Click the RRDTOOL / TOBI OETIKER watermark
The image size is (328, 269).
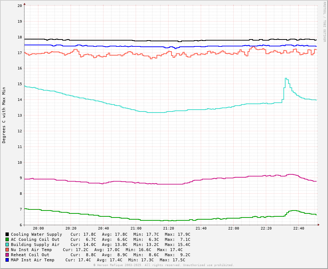point(324,22)
